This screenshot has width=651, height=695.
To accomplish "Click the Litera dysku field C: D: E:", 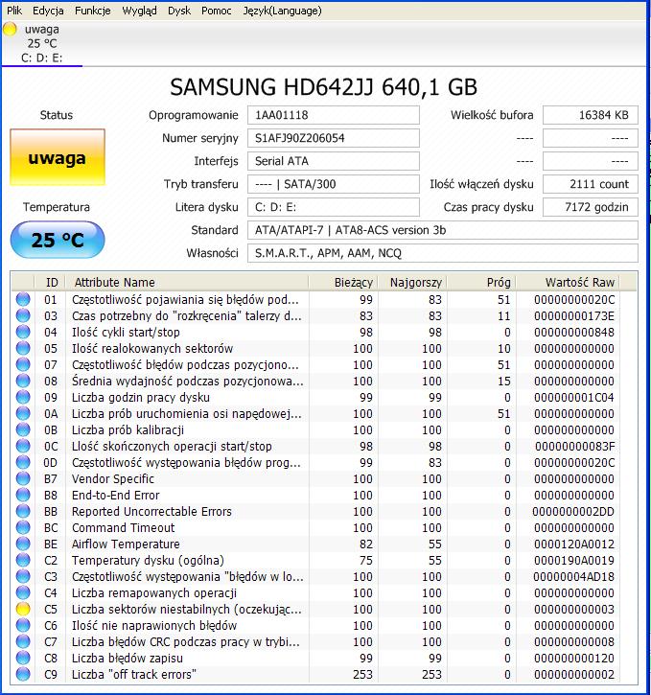I will click(334, 207).
